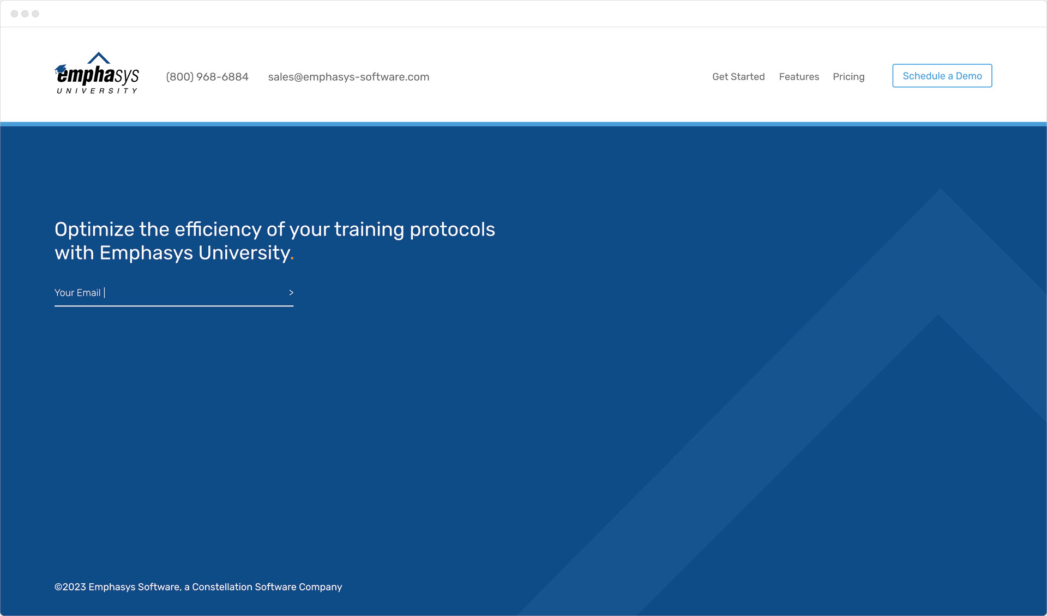Call the (800) 968-6884 phone link
Viewport: 1047px width, 616px height.
coord(207,77)
